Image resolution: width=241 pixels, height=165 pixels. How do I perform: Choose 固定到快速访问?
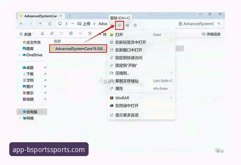[x=141, y=58]
